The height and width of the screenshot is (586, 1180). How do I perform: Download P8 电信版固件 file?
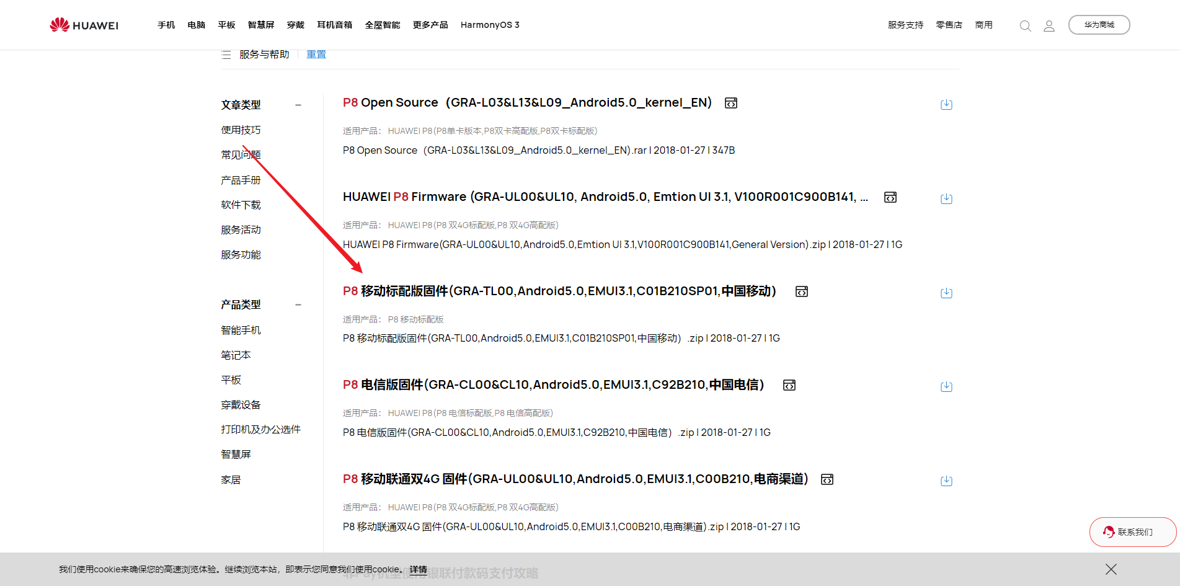pos(946,386)
